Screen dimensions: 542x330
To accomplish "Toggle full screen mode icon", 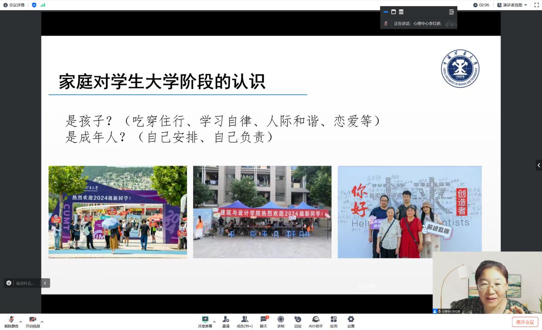I will coord(536,5).
